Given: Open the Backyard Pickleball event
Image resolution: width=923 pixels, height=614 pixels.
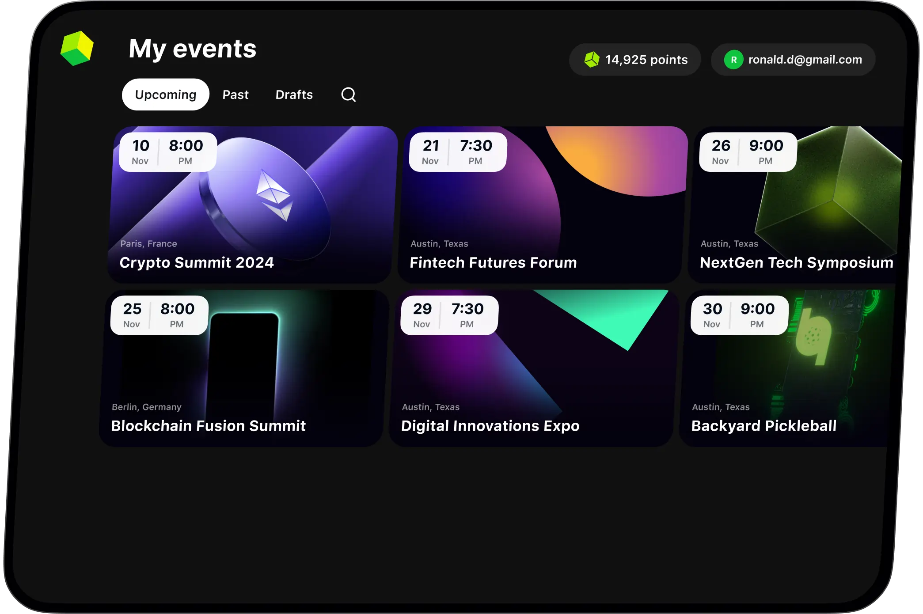Looking at the screenshot, I should tap(763, 426).
